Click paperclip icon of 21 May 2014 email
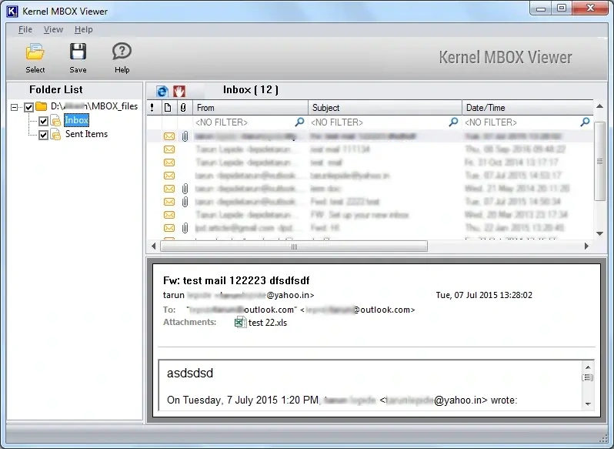The height and width of the screenshot is (449, 614). click(x=185, y=189)
